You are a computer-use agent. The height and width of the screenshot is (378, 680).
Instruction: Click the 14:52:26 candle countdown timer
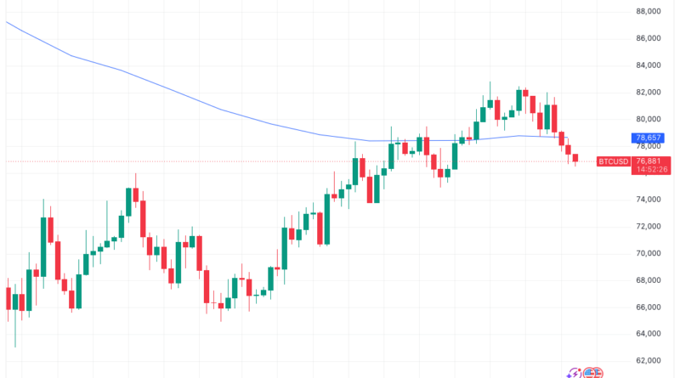point(651,170)
